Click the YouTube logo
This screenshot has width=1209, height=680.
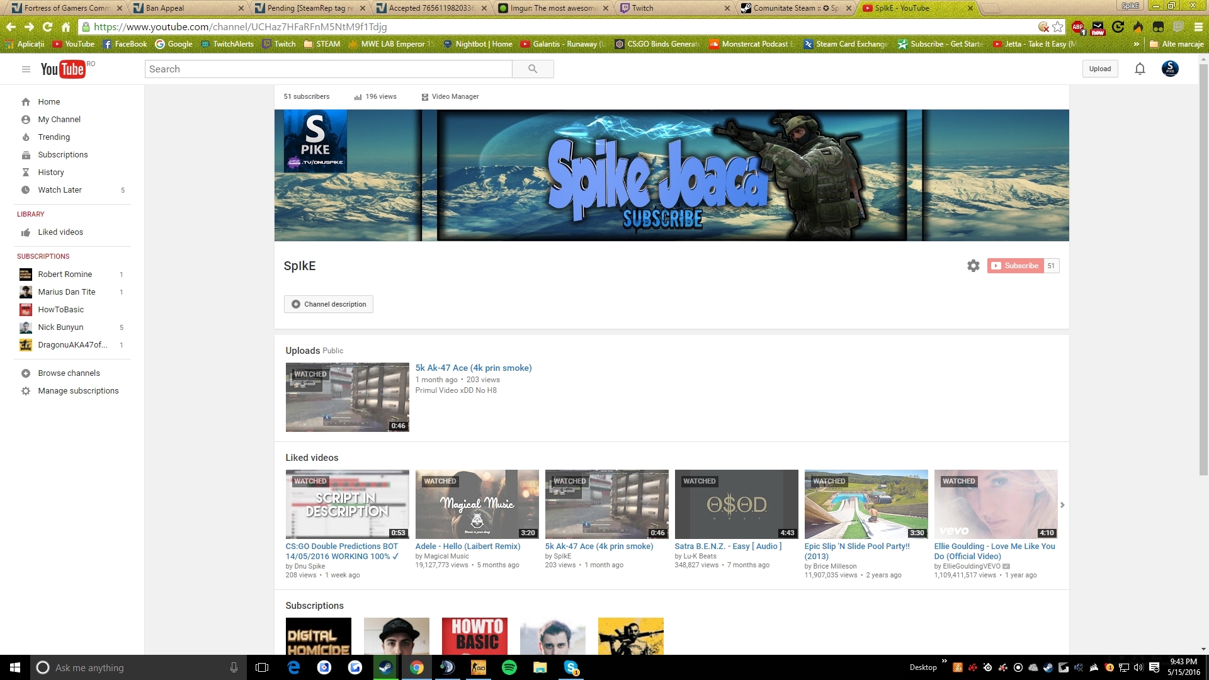coord(62,69)
